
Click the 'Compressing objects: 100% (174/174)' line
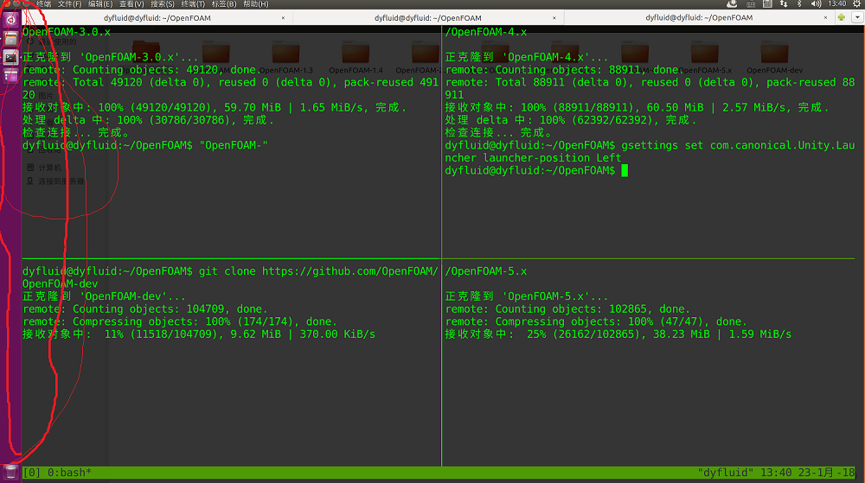tap(180, 321)
